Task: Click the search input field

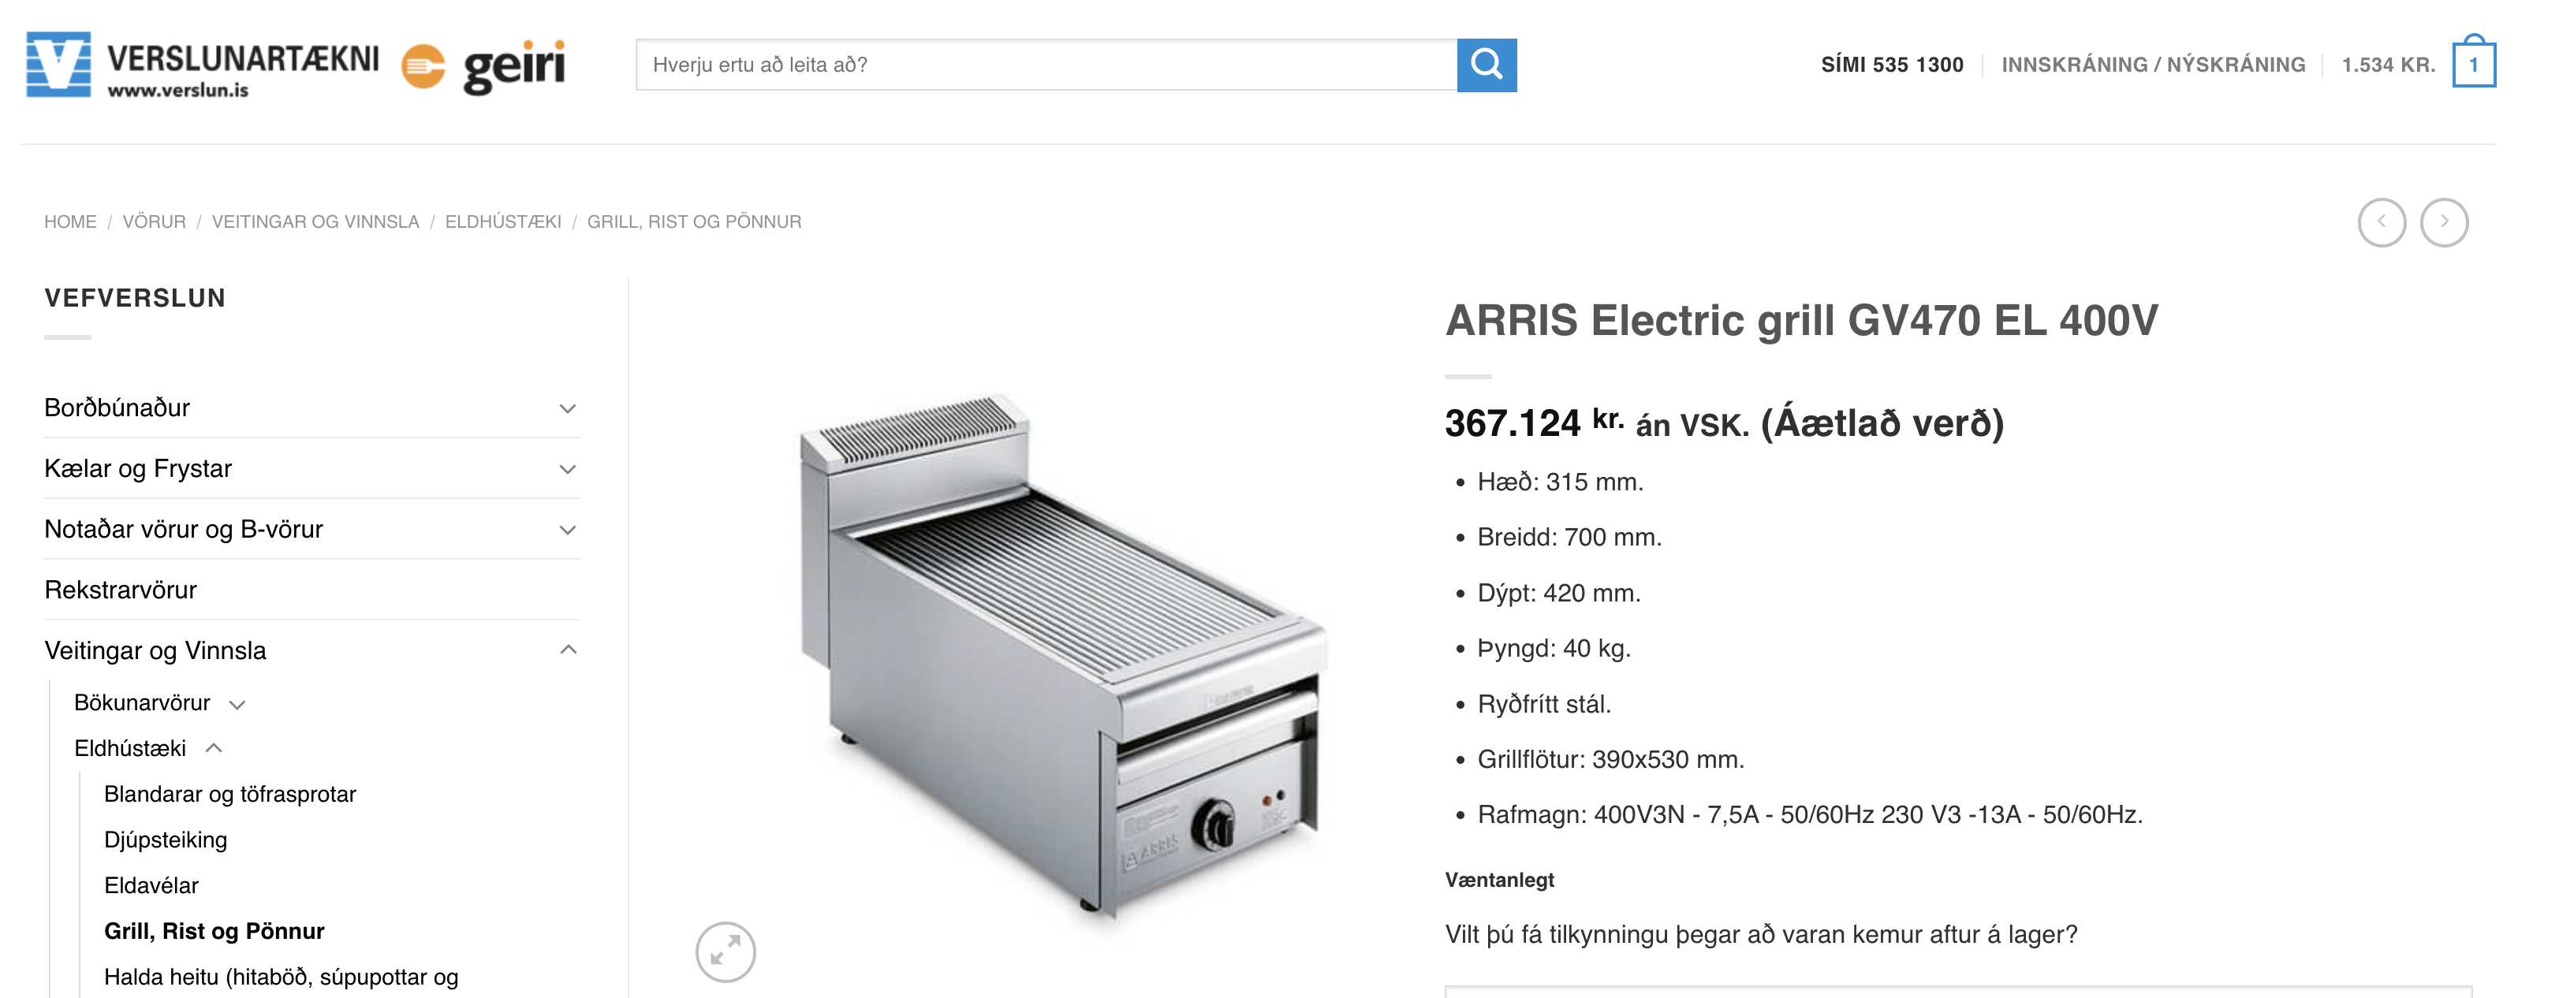Action: tap(1046, 65)
